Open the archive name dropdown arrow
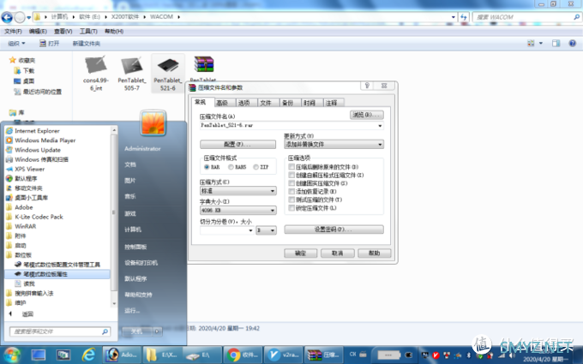 click(380, 126)
